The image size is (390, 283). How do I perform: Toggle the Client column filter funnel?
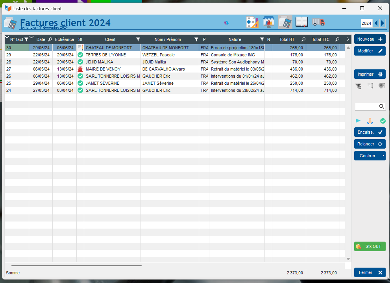click(x=138, y=39)
